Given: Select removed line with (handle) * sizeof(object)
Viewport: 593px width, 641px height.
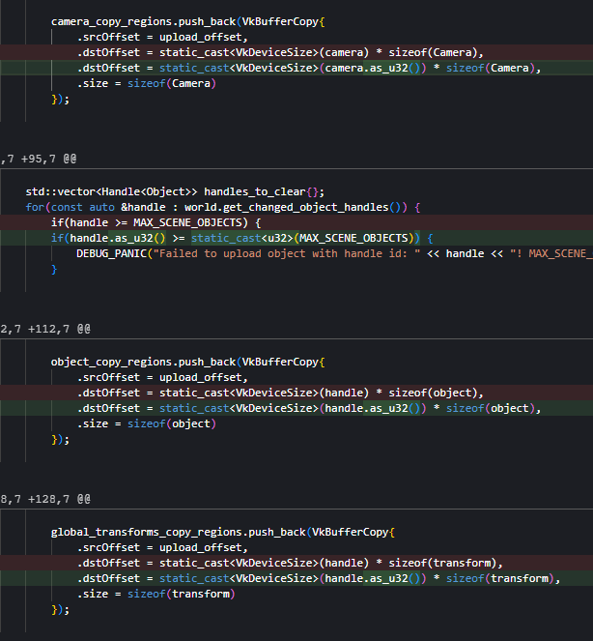Looking at the screenshot, I should click(280, 392).
